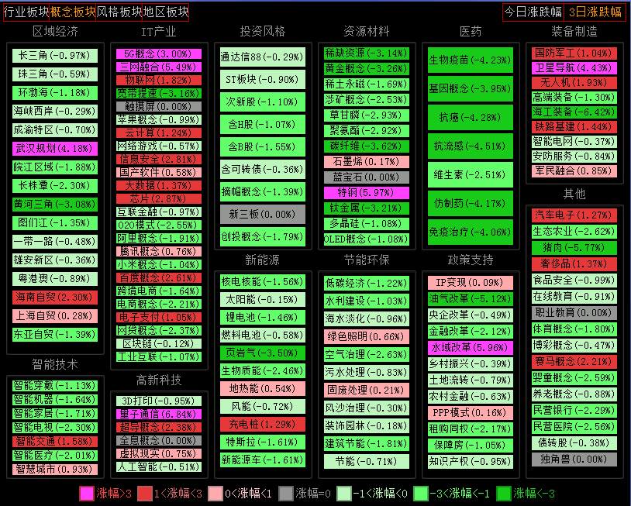Screen dimensions: 631x506
Task: Click the 医药 group heading
Action: coord(471,31)
